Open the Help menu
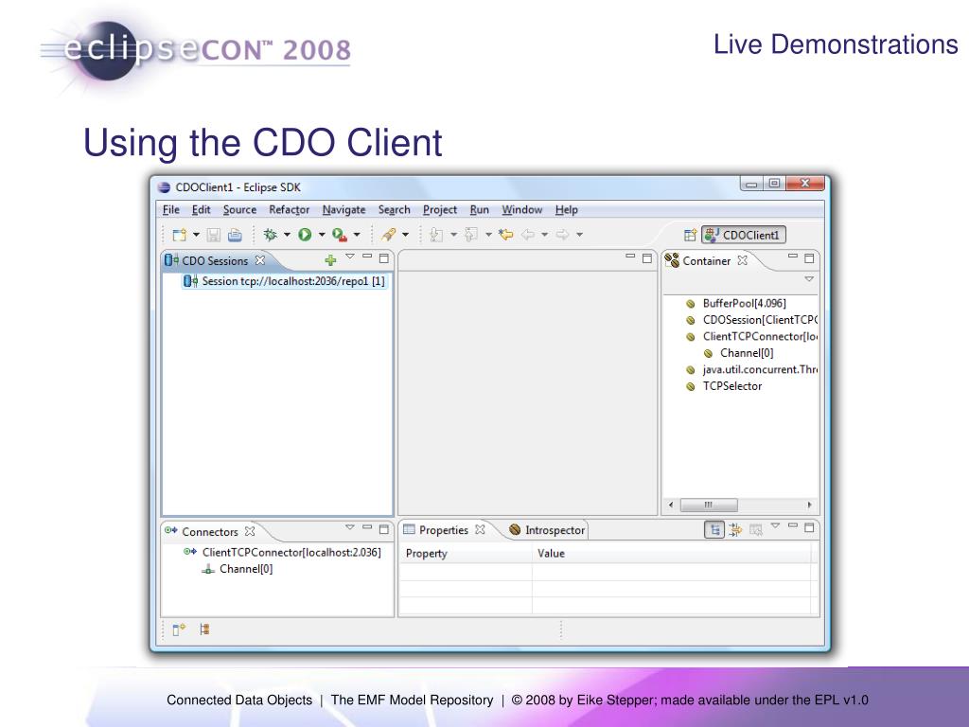969x727 pixels. pyautogui.click(x=566, y=209)
